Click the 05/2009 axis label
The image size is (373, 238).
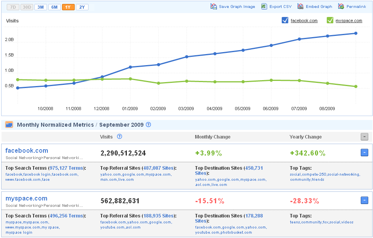pos(243,109)
